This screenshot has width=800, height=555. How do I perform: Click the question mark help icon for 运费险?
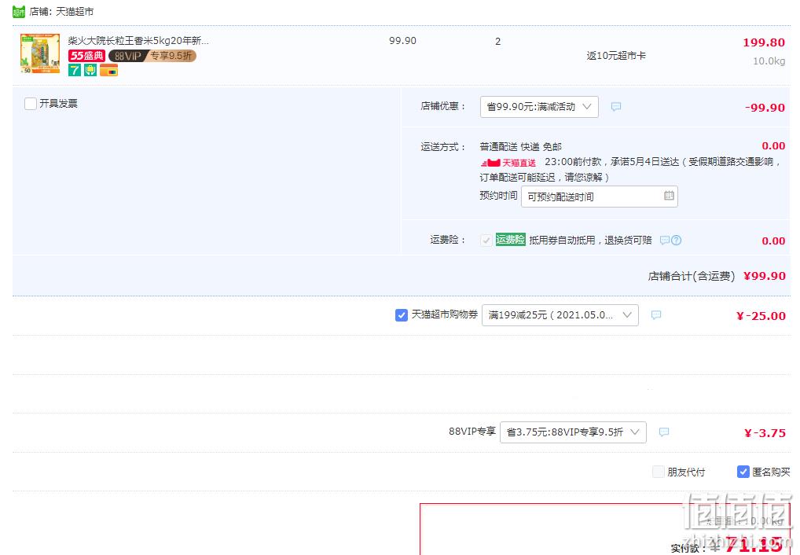point(676,240)
